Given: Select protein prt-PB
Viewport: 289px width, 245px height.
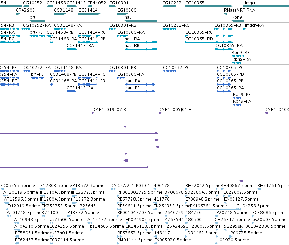Looking at the screenshot, I should point(37,74).
